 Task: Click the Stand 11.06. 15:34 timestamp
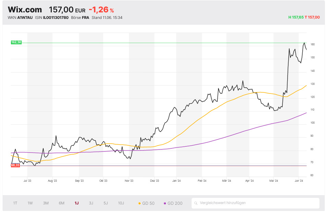107,18
